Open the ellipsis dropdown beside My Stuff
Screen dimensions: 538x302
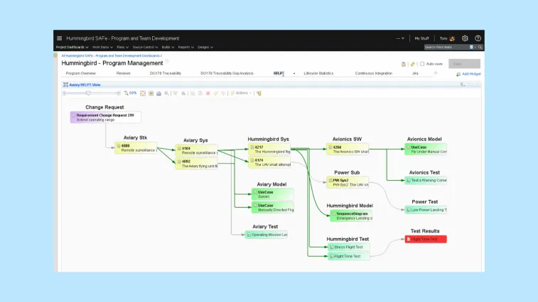click(400, 38)
